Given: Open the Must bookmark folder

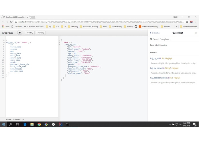Looking at the screenshot, I should click(x=104, y=26).
